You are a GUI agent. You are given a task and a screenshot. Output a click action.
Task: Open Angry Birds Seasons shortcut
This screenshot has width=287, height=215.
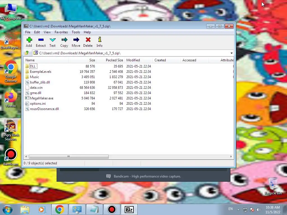point(11,130)
